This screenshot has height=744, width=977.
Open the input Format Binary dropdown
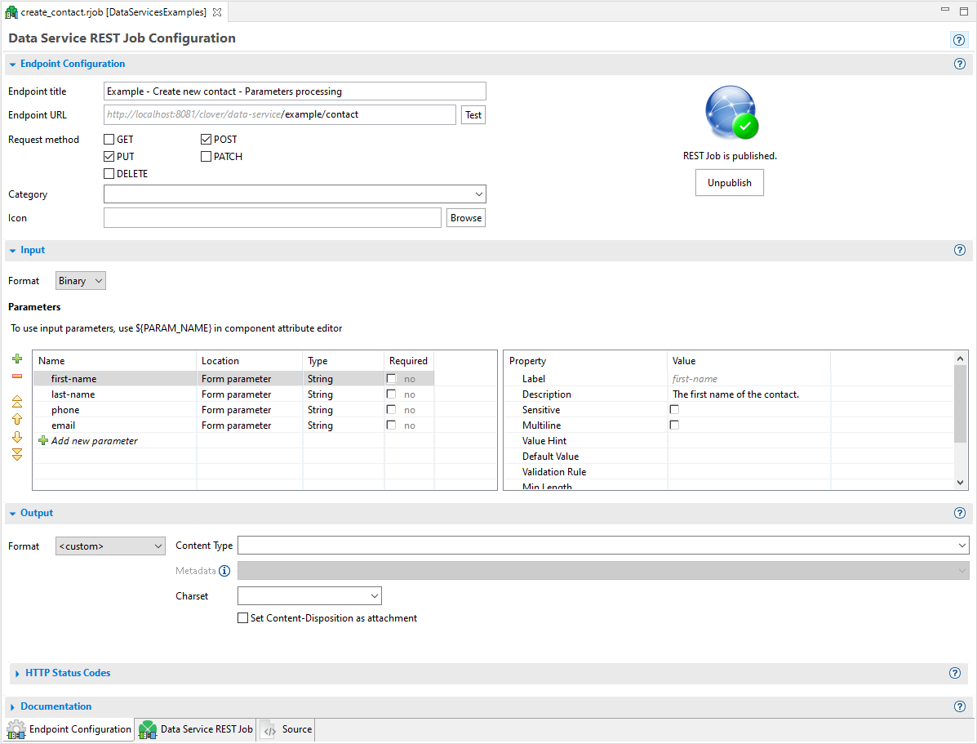[81, 281]
